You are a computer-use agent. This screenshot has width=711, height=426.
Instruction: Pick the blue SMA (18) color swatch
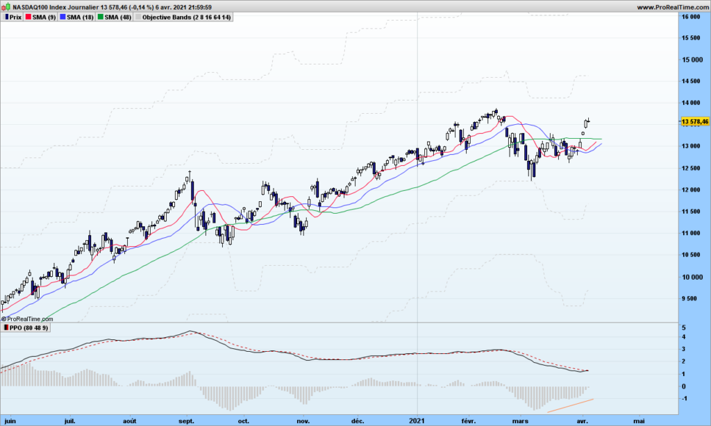62,17
